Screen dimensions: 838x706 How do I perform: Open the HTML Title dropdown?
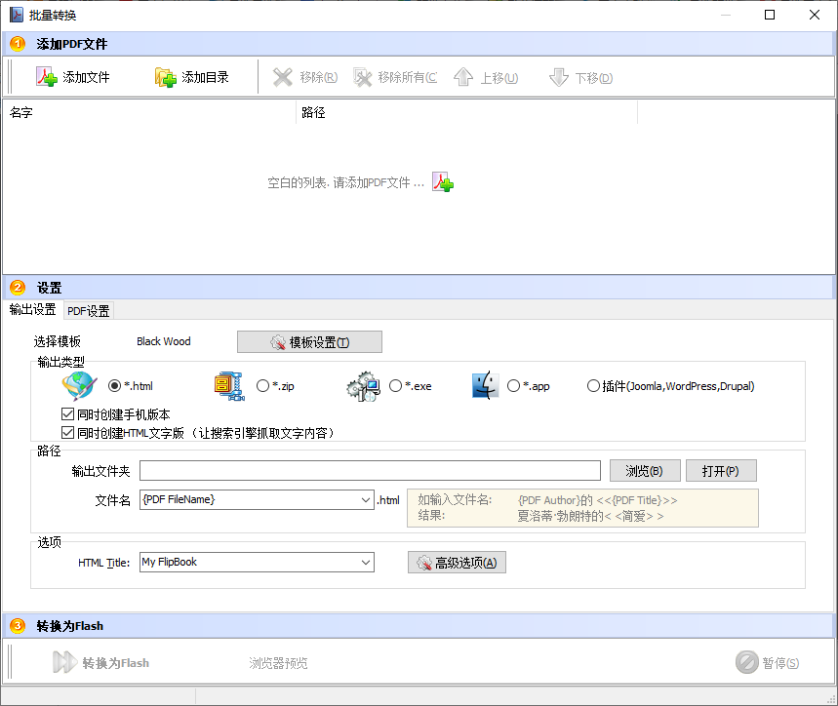point(365,562)
